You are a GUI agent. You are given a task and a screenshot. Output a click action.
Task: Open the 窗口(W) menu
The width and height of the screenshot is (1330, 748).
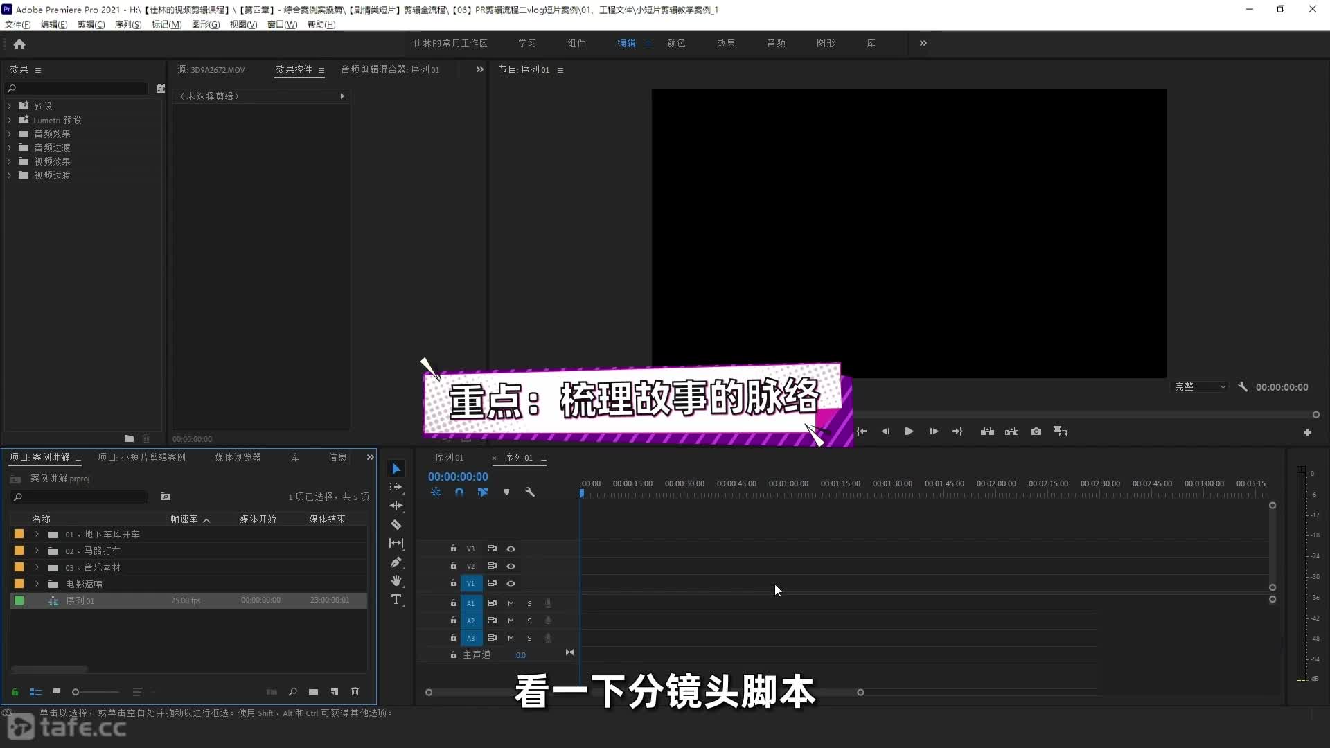point(282,24)
